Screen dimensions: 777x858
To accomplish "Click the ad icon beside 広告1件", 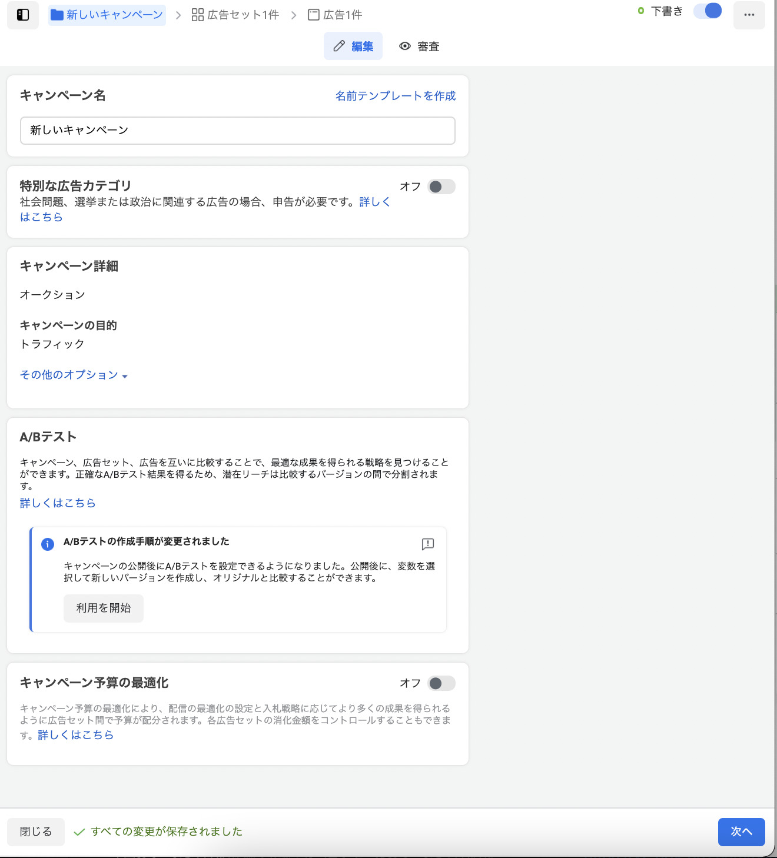I will coord(314,15).
